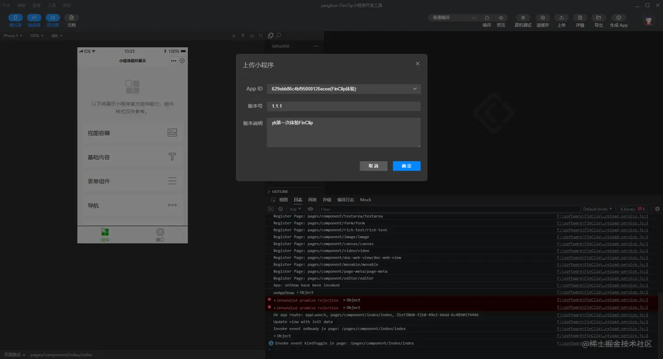Open the search magnifier icon

[278, 36]
